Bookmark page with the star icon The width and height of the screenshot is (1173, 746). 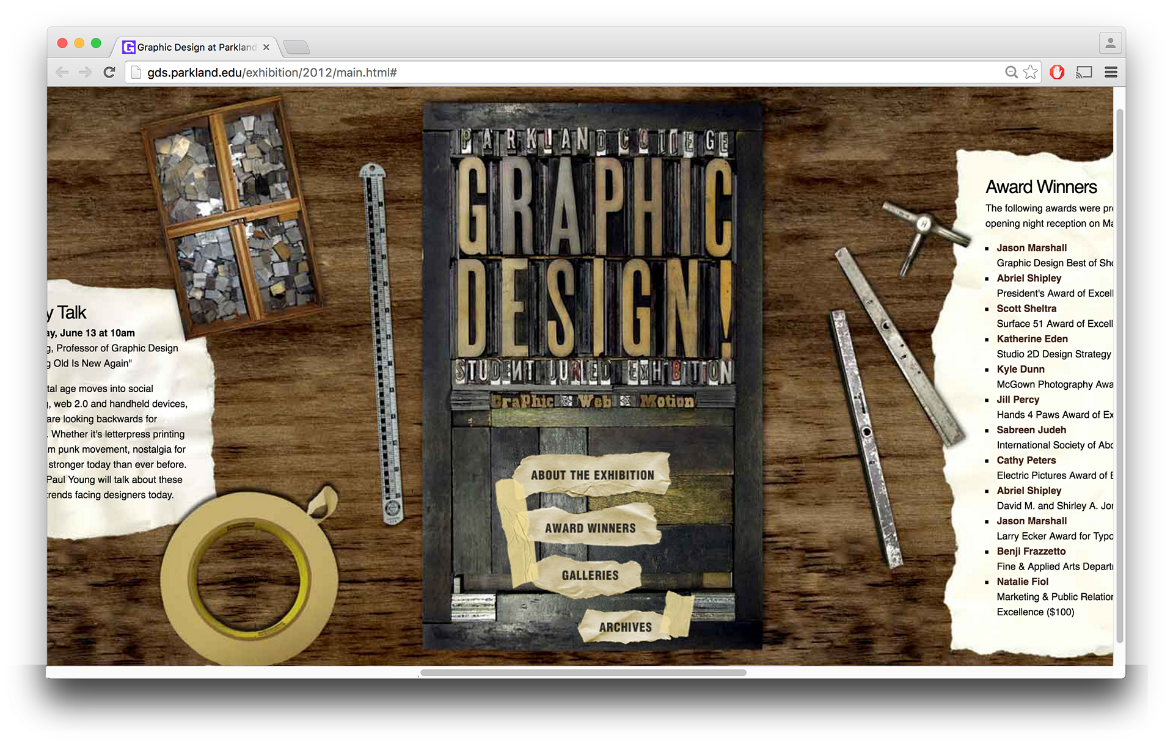1031,73
